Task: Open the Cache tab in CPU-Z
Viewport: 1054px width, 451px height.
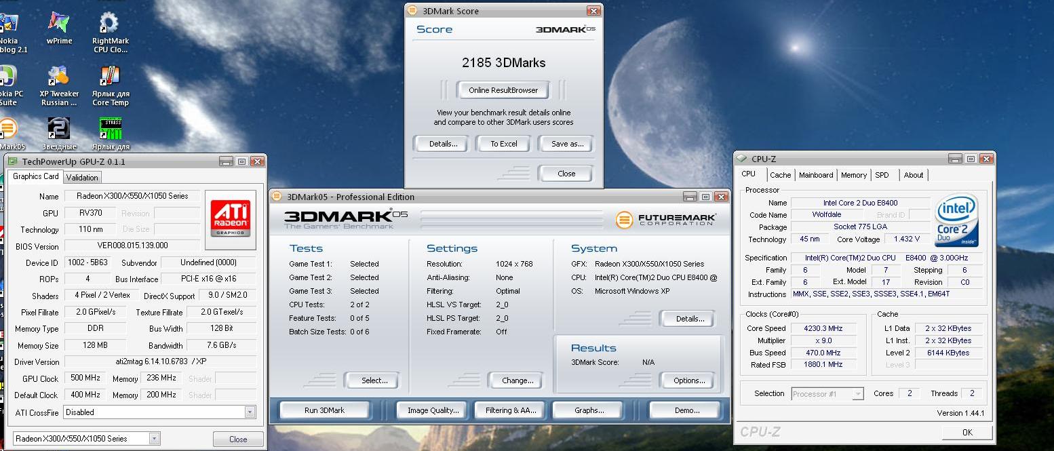Action: pyautogui.click(x=780, y=175)
